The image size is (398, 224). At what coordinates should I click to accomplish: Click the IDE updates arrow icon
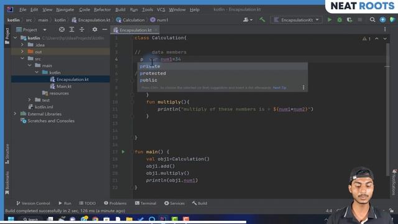click(382, 20)
